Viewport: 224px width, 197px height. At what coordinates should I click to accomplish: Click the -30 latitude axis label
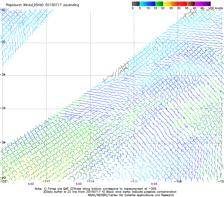(3, 10)
